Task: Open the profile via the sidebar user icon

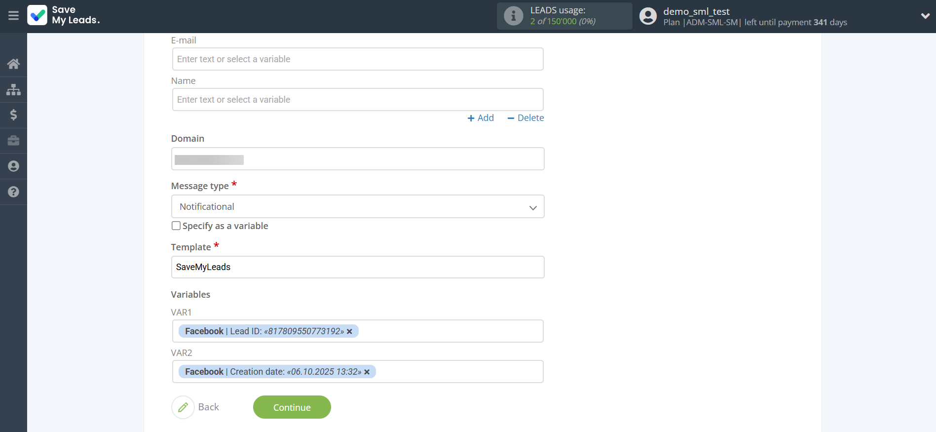Action: (x=13, y=166)
